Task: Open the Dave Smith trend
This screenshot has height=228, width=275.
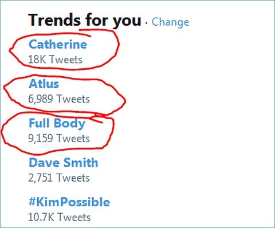Action: click(63, 163)
